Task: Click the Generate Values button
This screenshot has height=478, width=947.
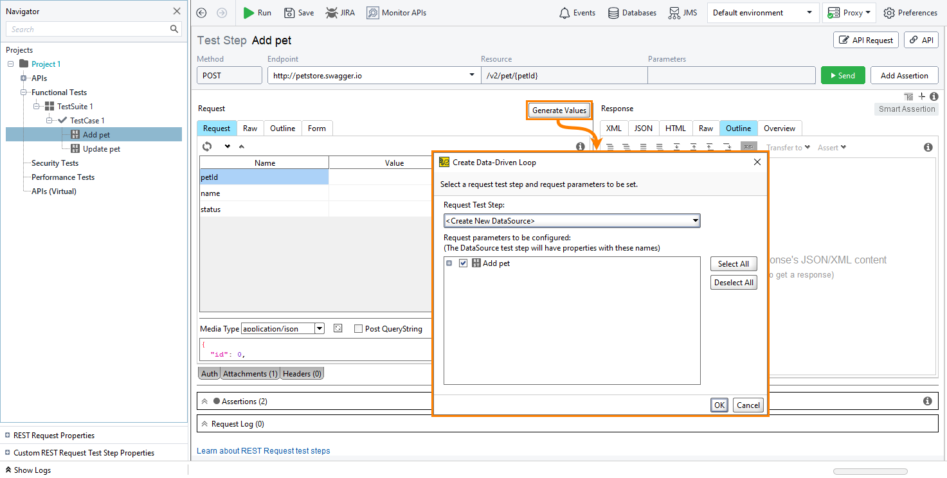Action: tap(559, 110)
